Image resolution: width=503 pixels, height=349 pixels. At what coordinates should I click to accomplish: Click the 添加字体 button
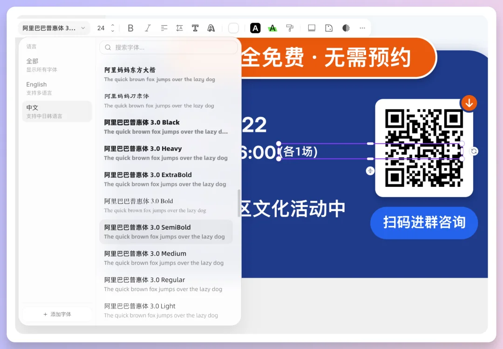coord(57,314)
